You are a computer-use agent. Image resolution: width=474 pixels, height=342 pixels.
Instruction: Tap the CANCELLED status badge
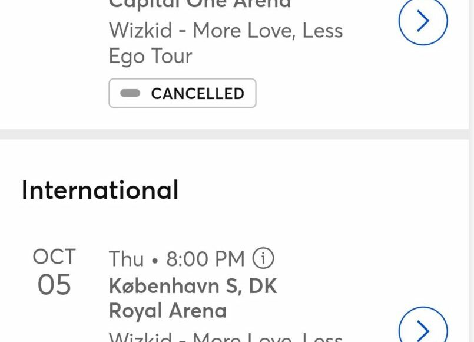pyautogui.click(x=182, y=93)
